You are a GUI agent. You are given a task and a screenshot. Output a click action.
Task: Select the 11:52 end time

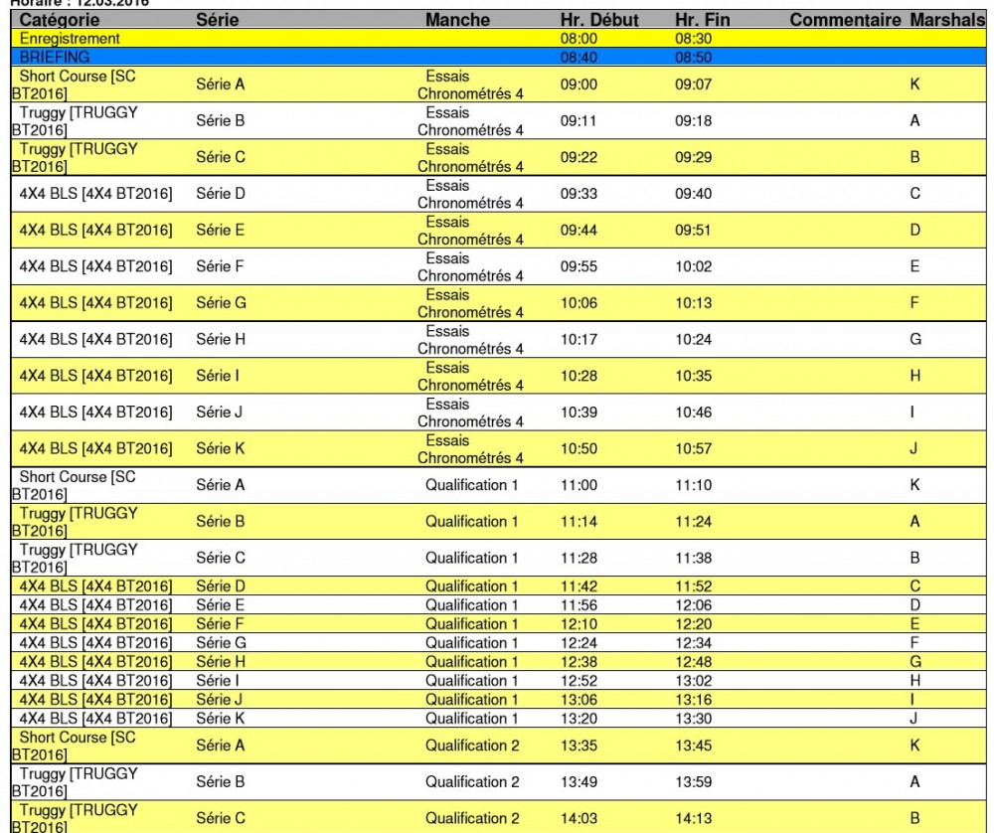(x=694, y=586)
